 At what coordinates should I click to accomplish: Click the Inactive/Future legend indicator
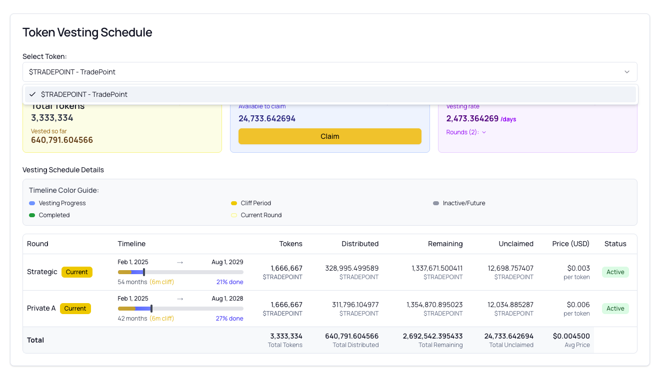[435, 203]
